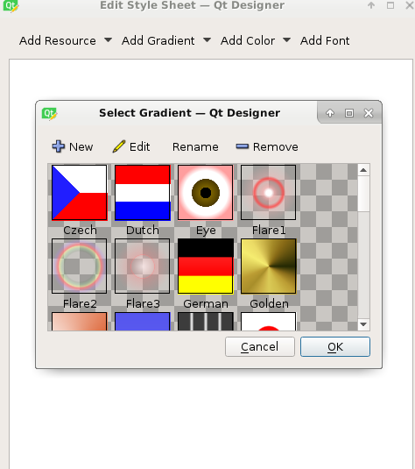Open the Add Gradient dropdown arrow
415x469 pixels.
coord(207,39)
